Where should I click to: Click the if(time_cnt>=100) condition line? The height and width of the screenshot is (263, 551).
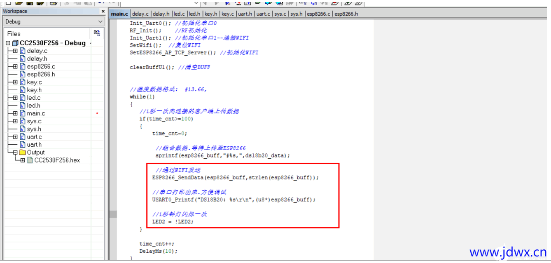pos(166,119)
